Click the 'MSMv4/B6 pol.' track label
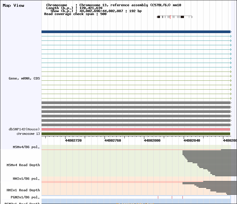The height and width of the screenshot is (204, 237). pyautogui.click(x=26, y=147)
